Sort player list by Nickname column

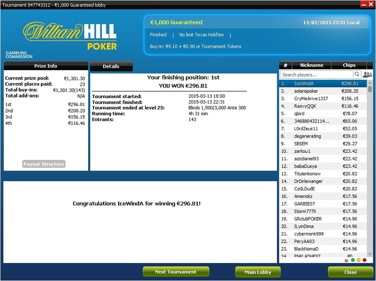point(312,65)
